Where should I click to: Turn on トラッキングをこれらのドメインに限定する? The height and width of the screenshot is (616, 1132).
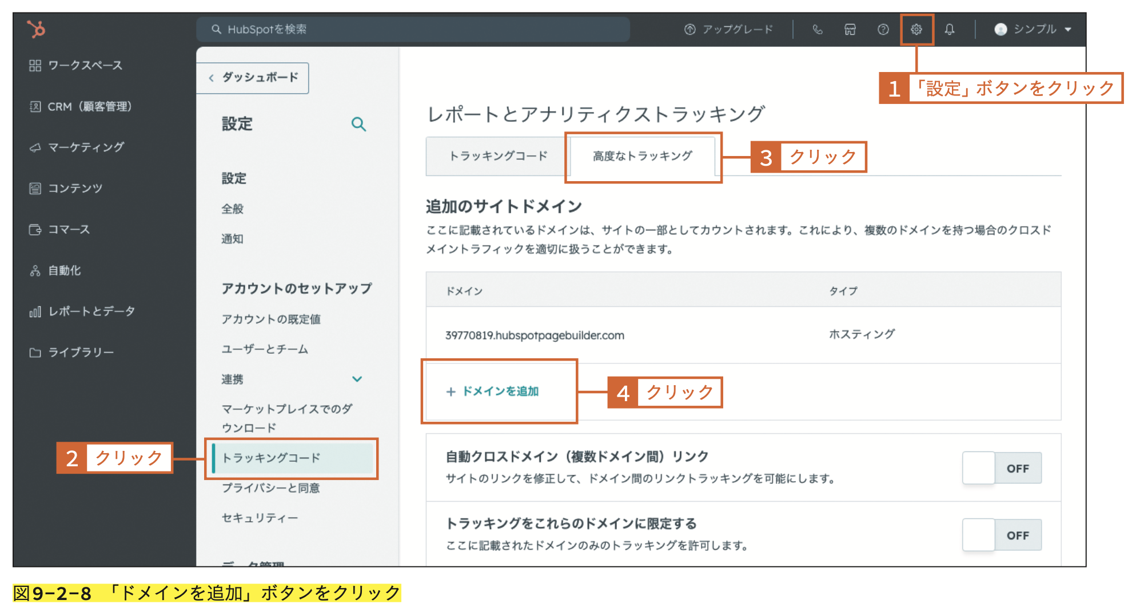1002,535
